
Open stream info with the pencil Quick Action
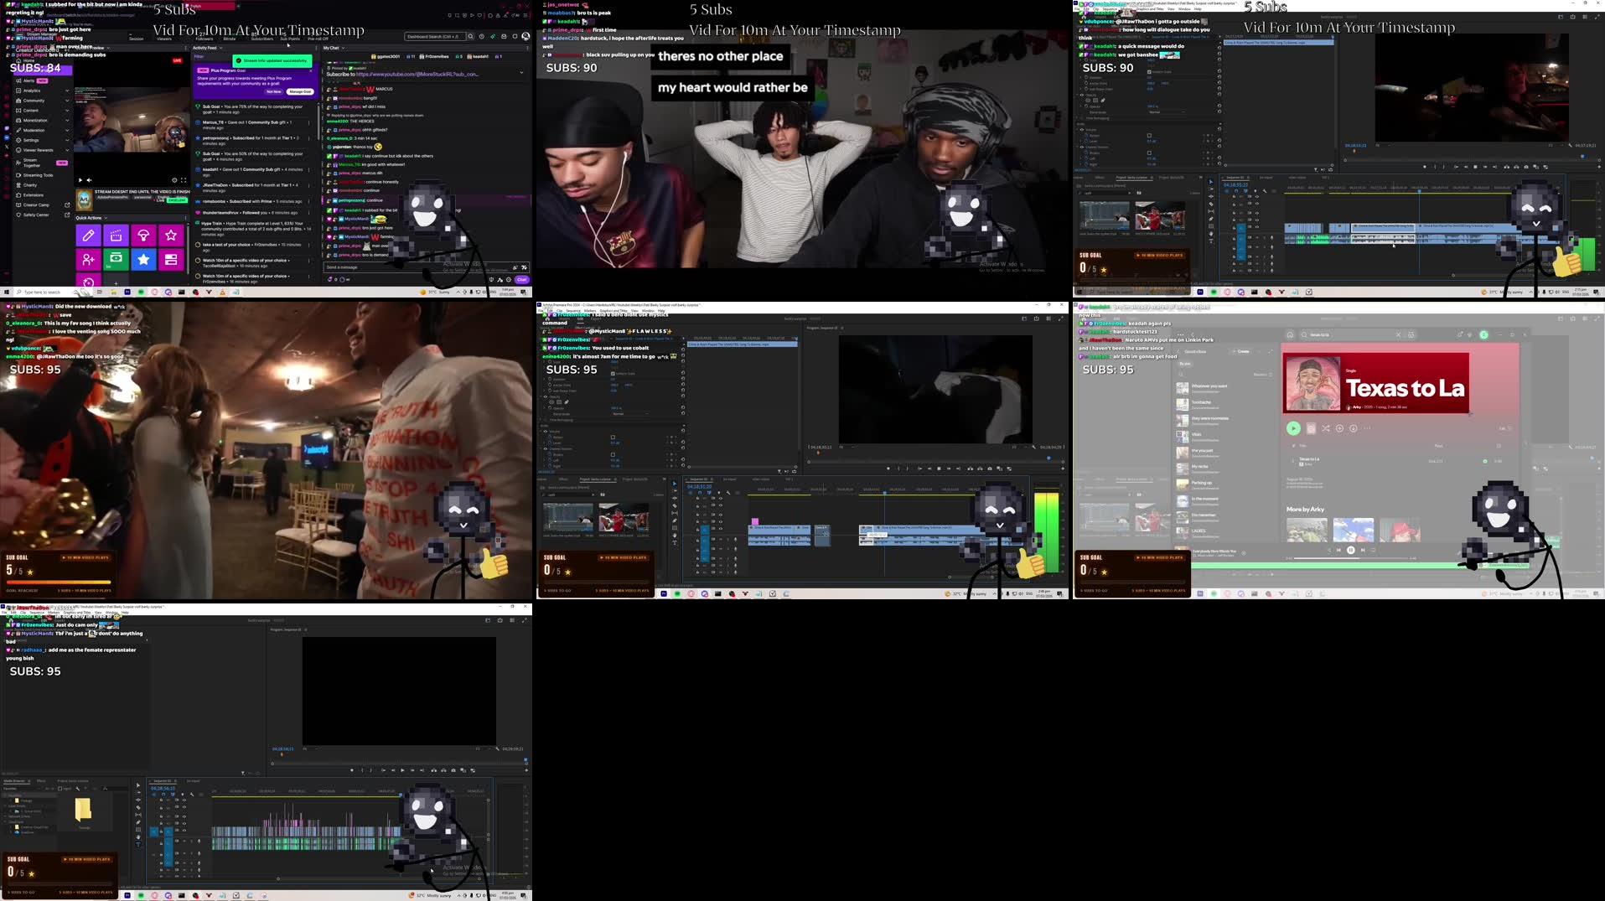pyautogui.click(x=88, y=235)
